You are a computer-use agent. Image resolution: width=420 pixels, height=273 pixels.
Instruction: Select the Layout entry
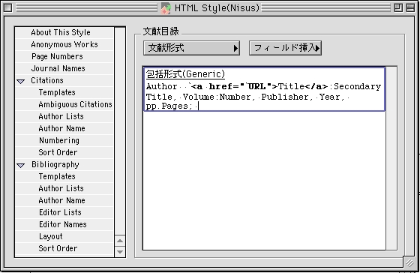tap(64, 236)
